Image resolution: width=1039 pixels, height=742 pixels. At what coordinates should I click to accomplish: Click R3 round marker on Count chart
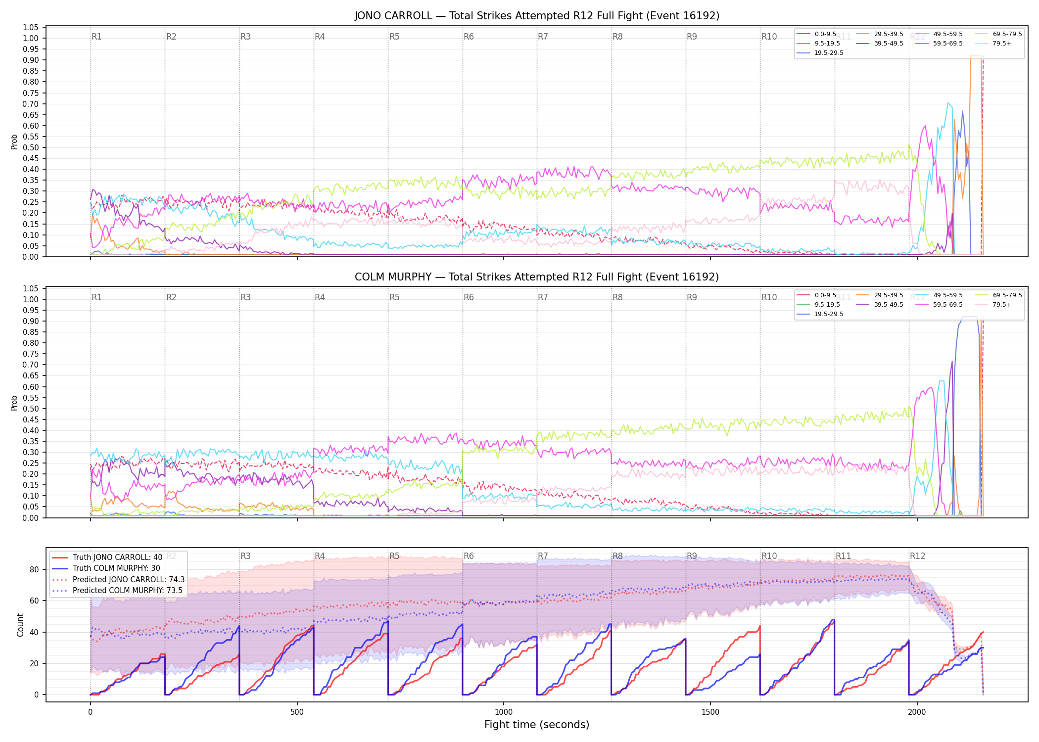click(245, 556)
